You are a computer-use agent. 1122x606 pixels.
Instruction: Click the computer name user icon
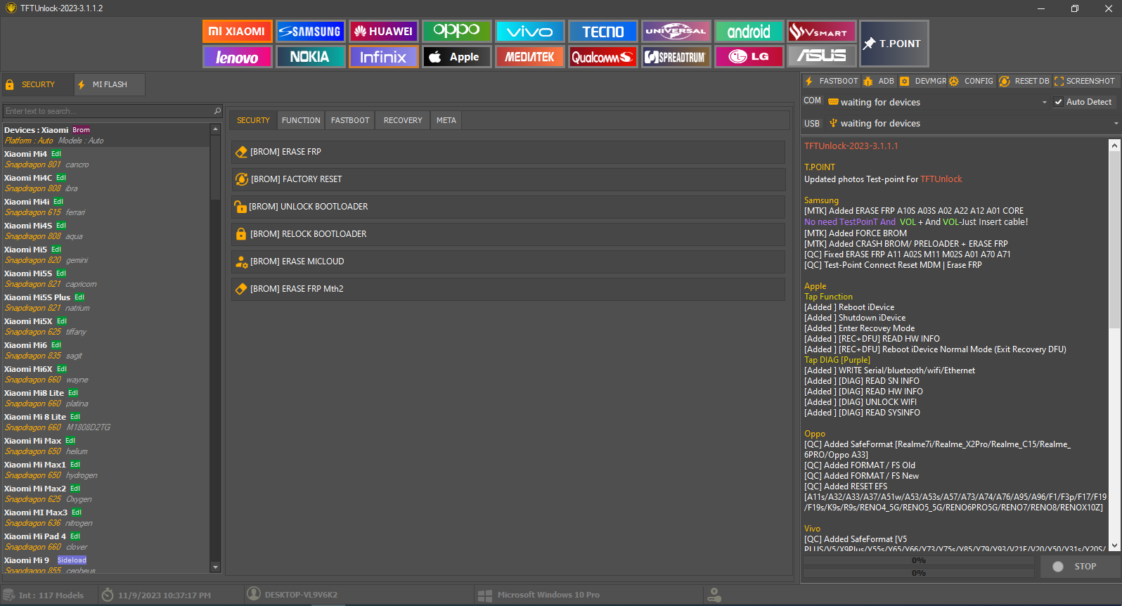coord(254,594)
